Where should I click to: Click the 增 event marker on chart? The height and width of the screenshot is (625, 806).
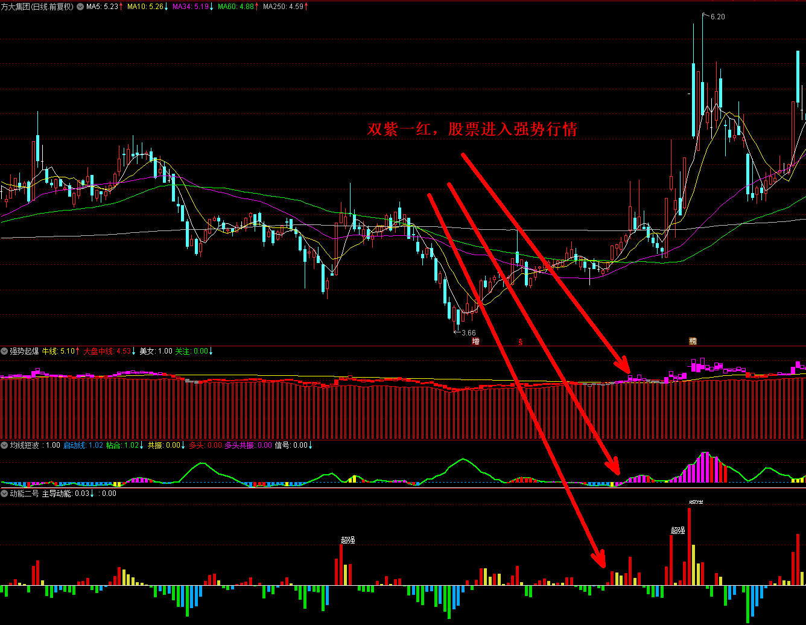(x=475, y=341)
